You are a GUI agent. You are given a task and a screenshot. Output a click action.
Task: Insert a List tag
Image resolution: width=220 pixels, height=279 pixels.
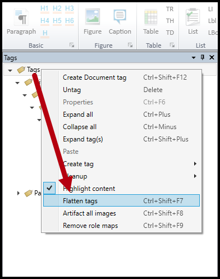pyautogui.click(x=193, y=22)
